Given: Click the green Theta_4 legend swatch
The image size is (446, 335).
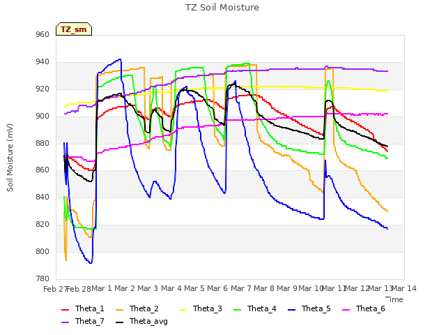Looking at the screenshot, I should [237, 309].
